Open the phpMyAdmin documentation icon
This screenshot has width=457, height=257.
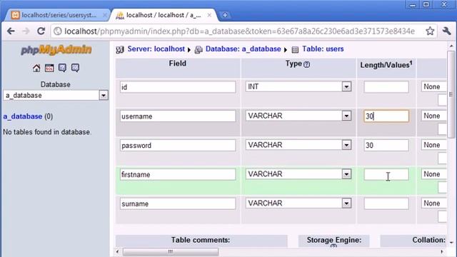[62, 68]
